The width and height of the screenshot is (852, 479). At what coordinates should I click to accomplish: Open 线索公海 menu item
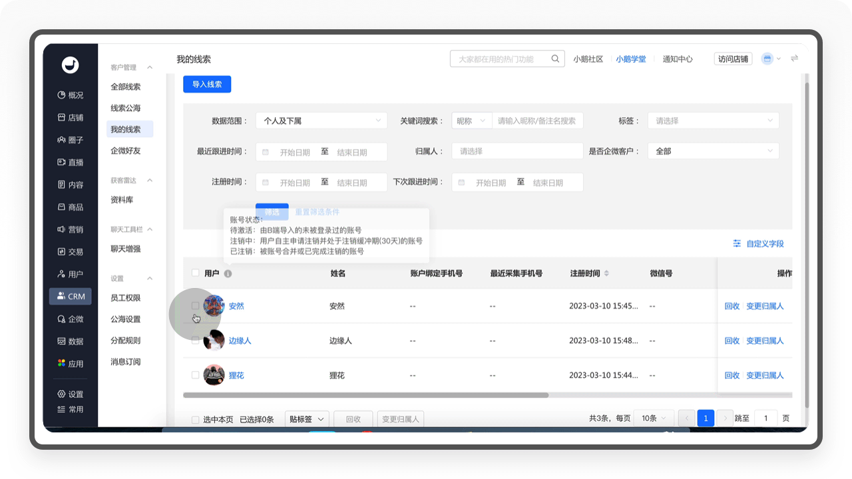pos(126,108)
